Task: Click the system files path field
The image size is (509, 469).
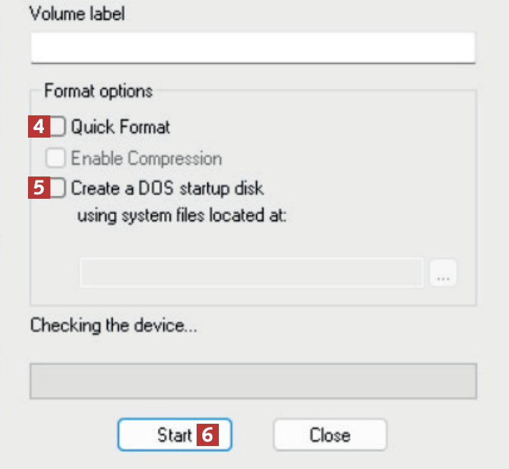Action: click(251, 273)
